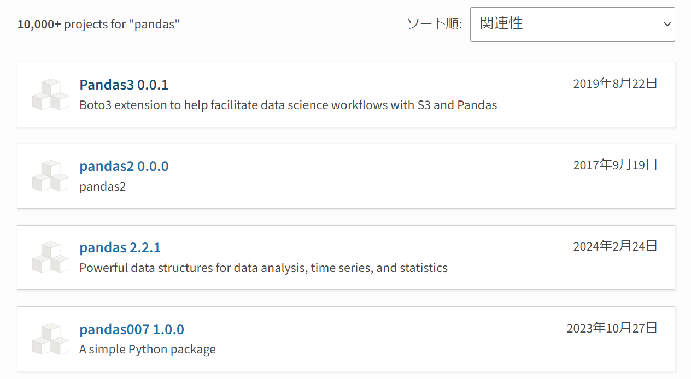This screenshot has height=379, width=691.
Task: Open the pandas2 0.0.0 project page
Action: tap(124, 166)
